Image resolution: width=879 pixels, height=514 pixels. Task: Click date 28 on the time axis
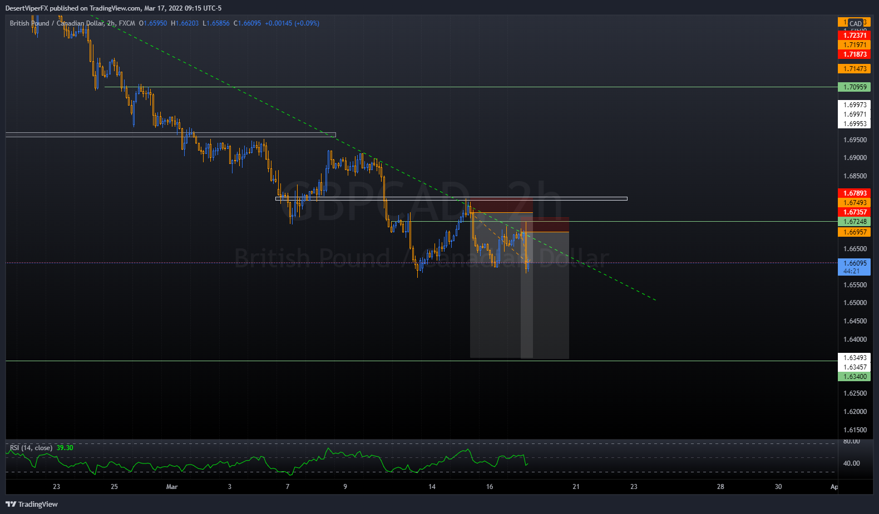720,487
